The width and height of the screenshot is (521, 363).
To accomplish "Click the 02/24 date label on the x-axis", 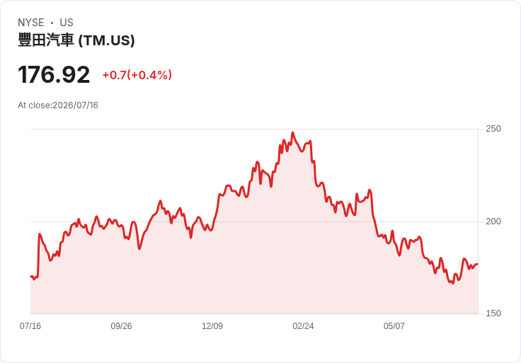I will coord(303,325).
